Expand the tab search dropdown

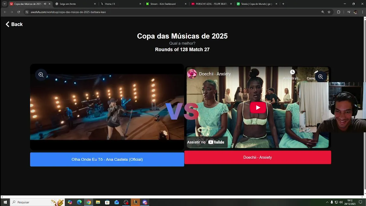pyautogui.click(x=5, y=4)
